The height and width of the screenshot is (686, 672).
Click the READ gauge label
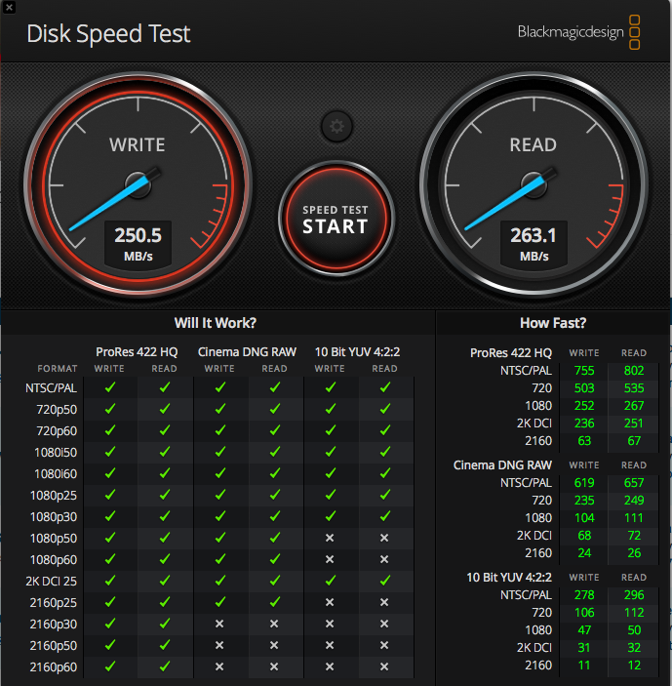click(534, 144)
